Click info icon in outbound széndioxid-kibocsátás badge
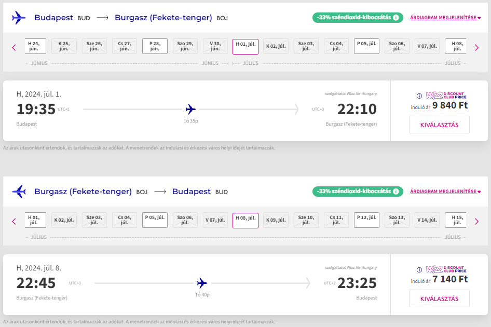The image size is (491, 327). click(x=396, y=18)
